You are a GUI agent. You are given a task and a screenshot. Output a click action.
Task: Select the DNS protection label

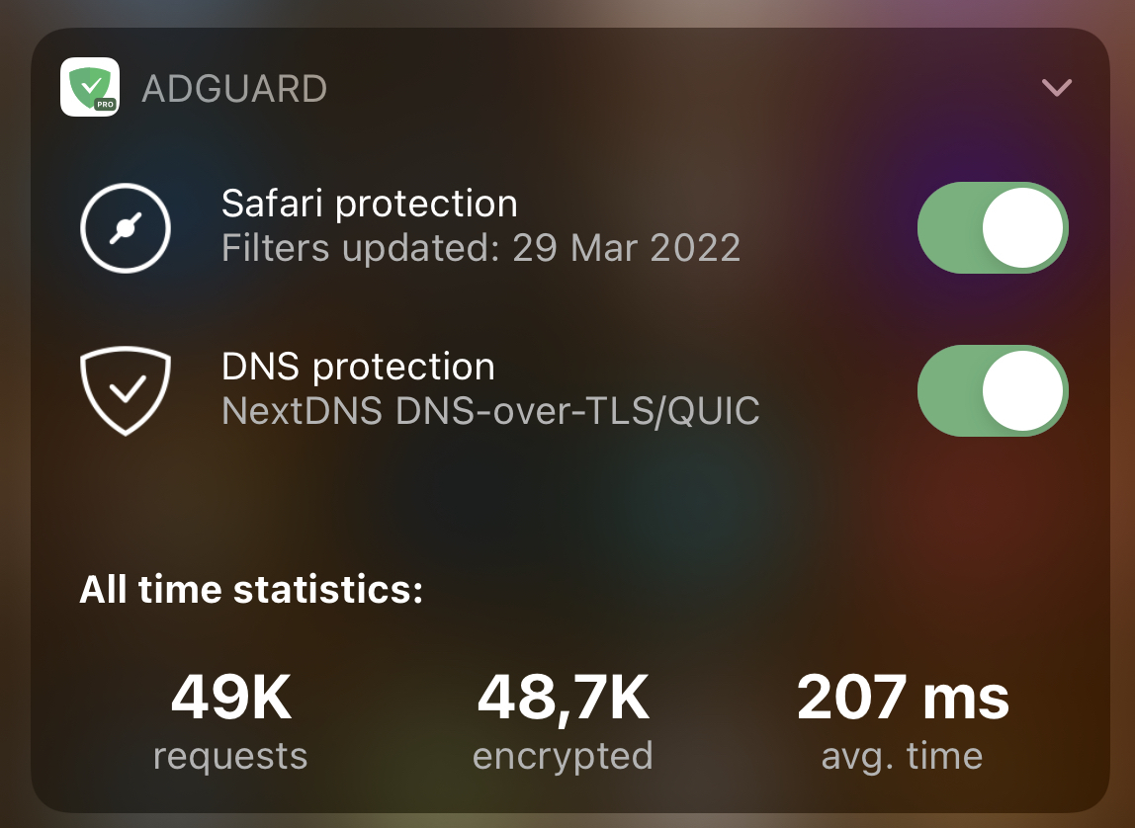click(358, 367)
